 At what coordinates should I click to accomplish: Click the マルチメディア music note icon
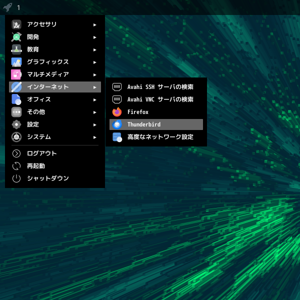pos(16,74)
